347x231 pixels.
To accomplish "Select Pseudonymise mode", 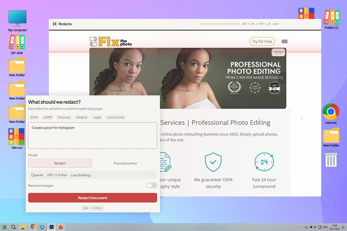I will pos(125,163).
